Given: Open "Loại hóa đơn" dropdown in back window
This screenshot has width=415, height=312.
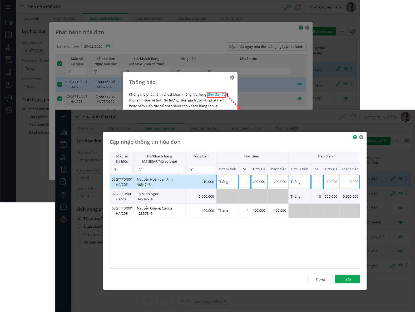Looking at the screenshot, I should coord(36,86).
